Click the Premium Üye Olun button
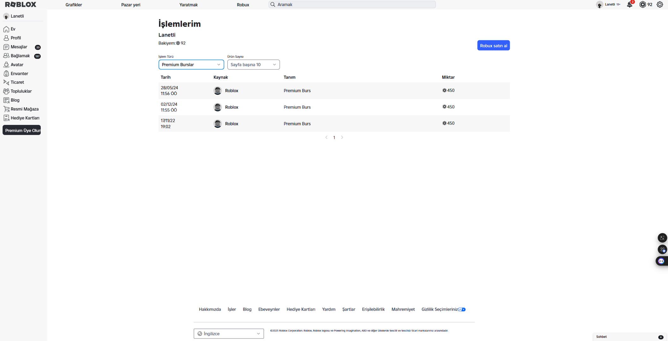 pyautogui.click(x=22, y=130)
